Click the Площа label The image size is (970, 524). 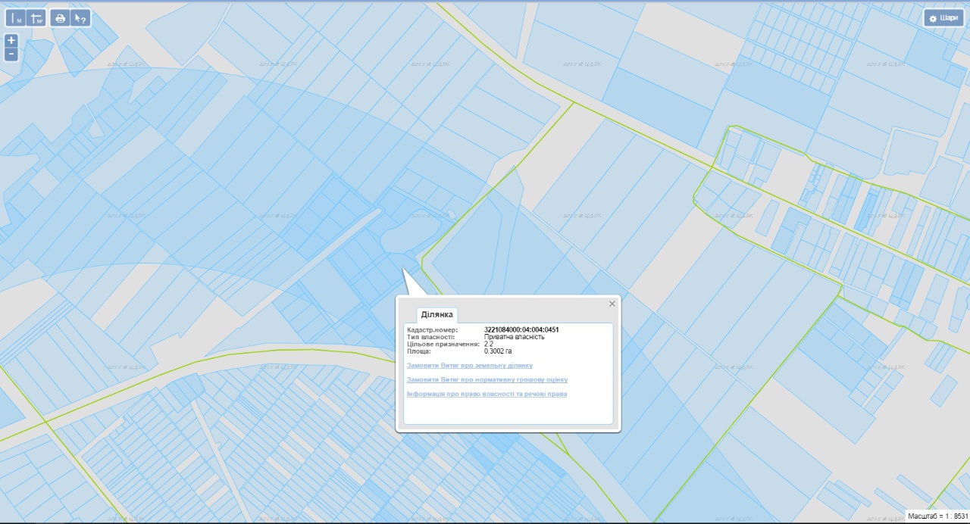[x=419, y=351]
